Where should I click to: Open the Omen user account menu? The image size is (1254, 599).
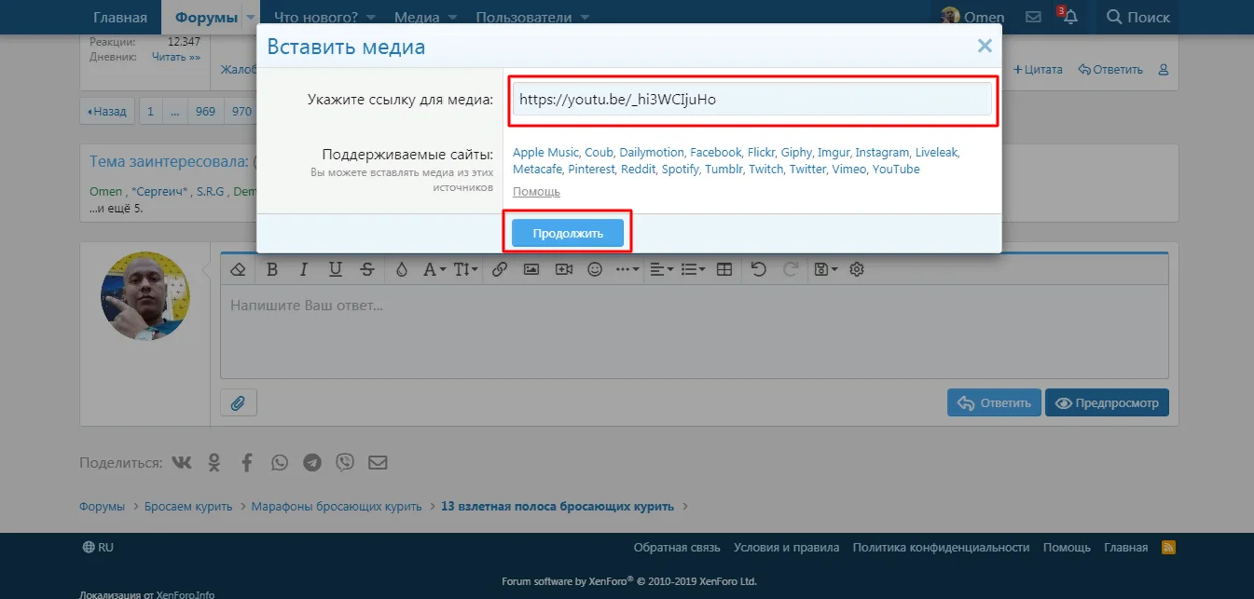972,17
